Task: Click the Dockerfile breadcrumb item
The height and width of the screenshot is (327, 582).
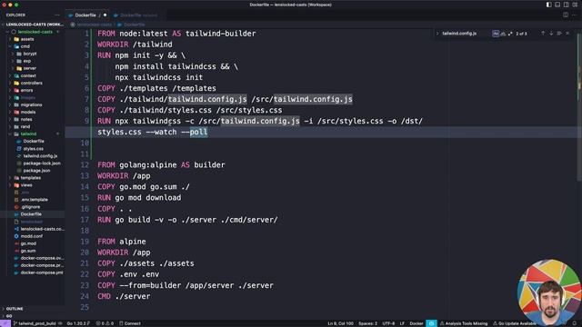Action: coord(134,25)
